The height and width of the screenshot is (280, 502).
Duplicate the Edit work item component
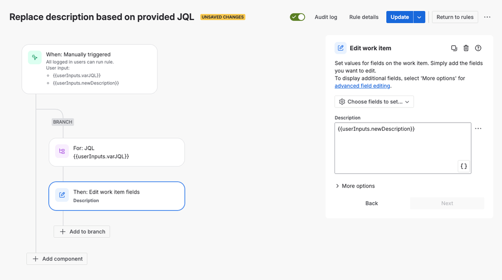point(454,48)
